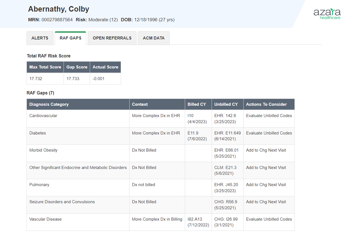Select Evaluate Unbilled Codes for Vascular Disease
This screenshot has width=347, height=238.
269,219
